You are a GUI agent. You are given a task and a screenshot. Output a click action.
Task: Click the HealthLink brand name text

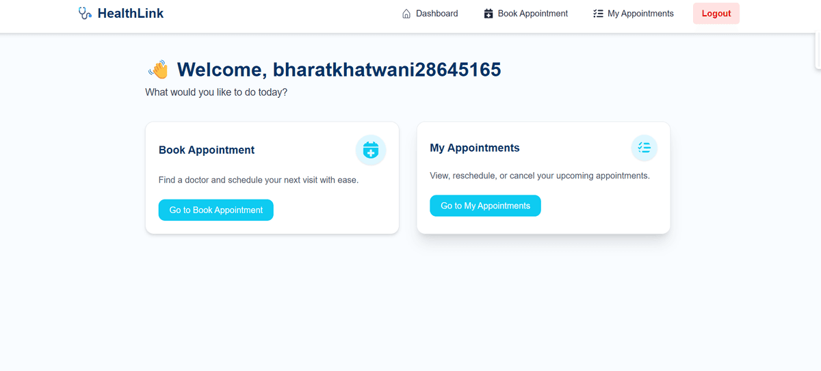[x=131, y=13]
